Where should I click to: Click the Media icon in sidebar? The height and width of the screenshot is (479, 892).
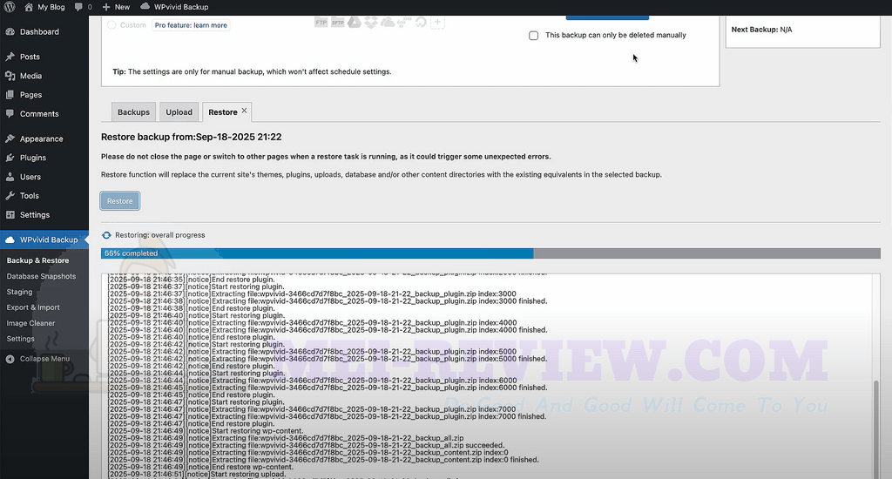pos(10,76)
